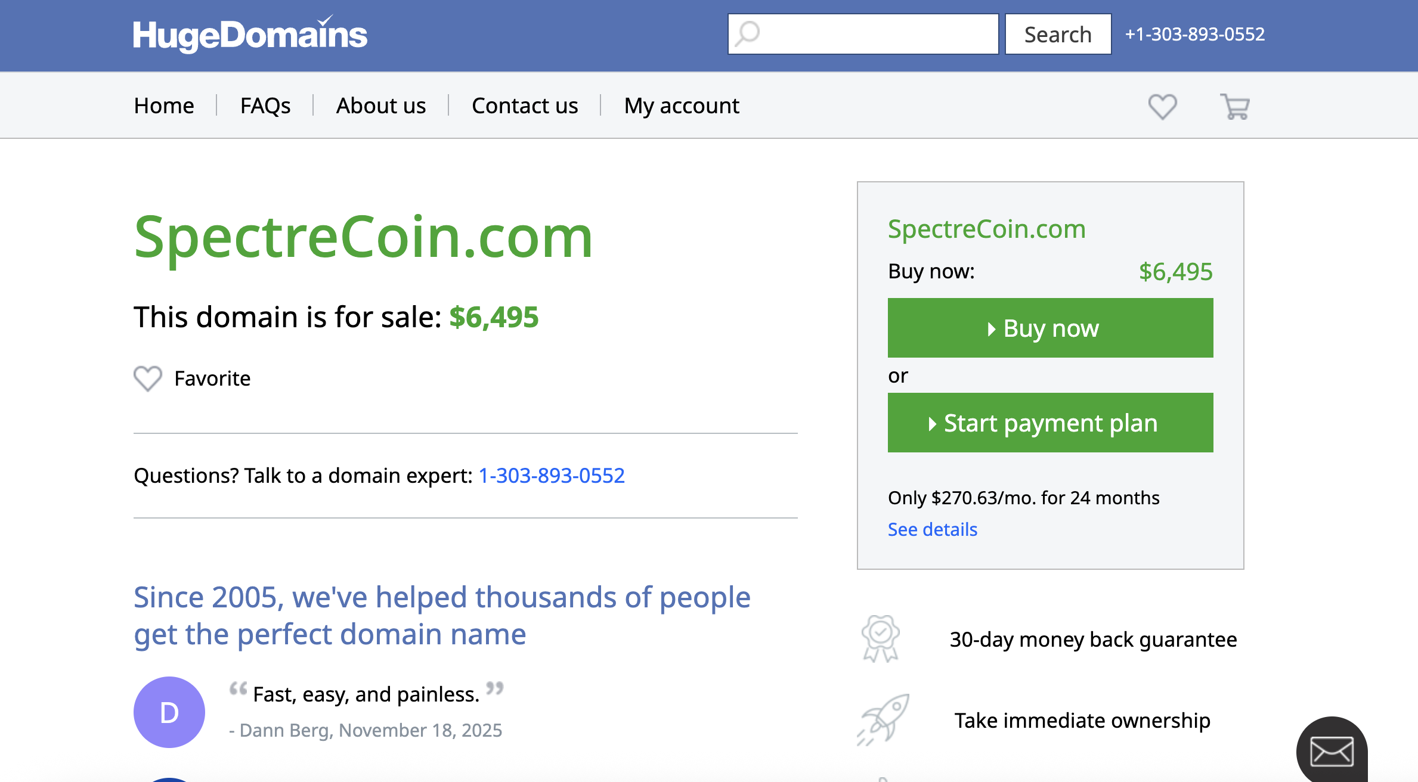Click the wishlist heart icon in navbar

1162,107
